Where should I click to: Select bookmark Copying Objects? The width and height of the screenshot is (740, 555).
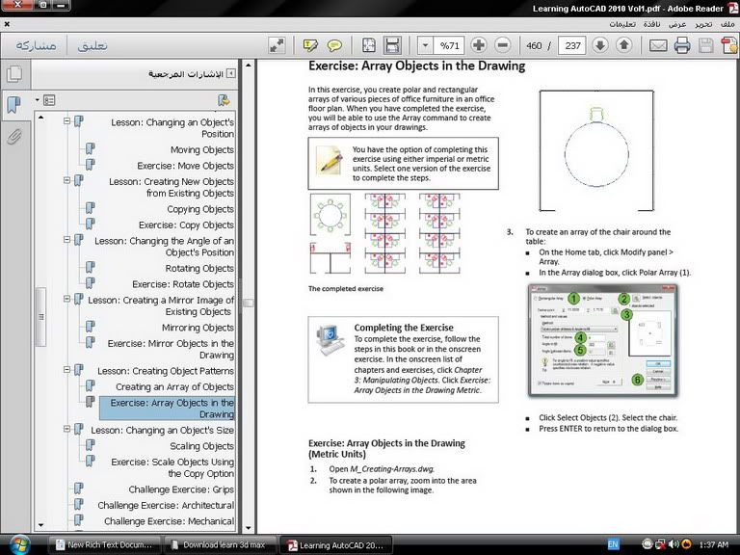pyautogui.click(x=200, y=209)
